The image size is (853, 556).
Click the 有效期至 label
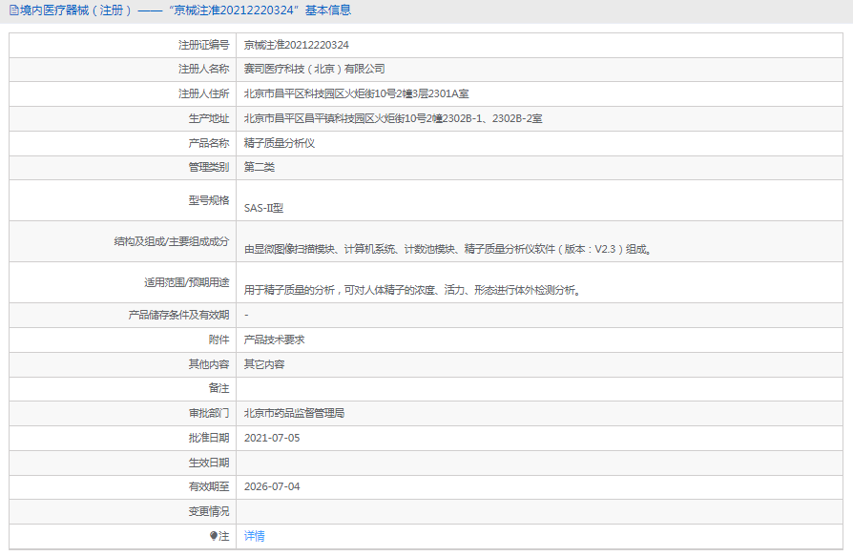[x=209, y=486]
